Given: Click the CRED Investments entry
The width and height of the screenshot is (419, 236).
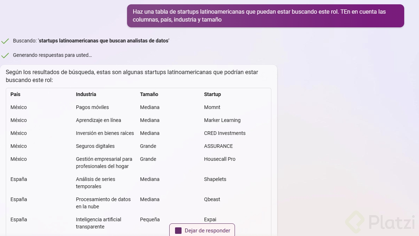Looking at the screenshot, I should pyautogui.click(x=224, y=133).
